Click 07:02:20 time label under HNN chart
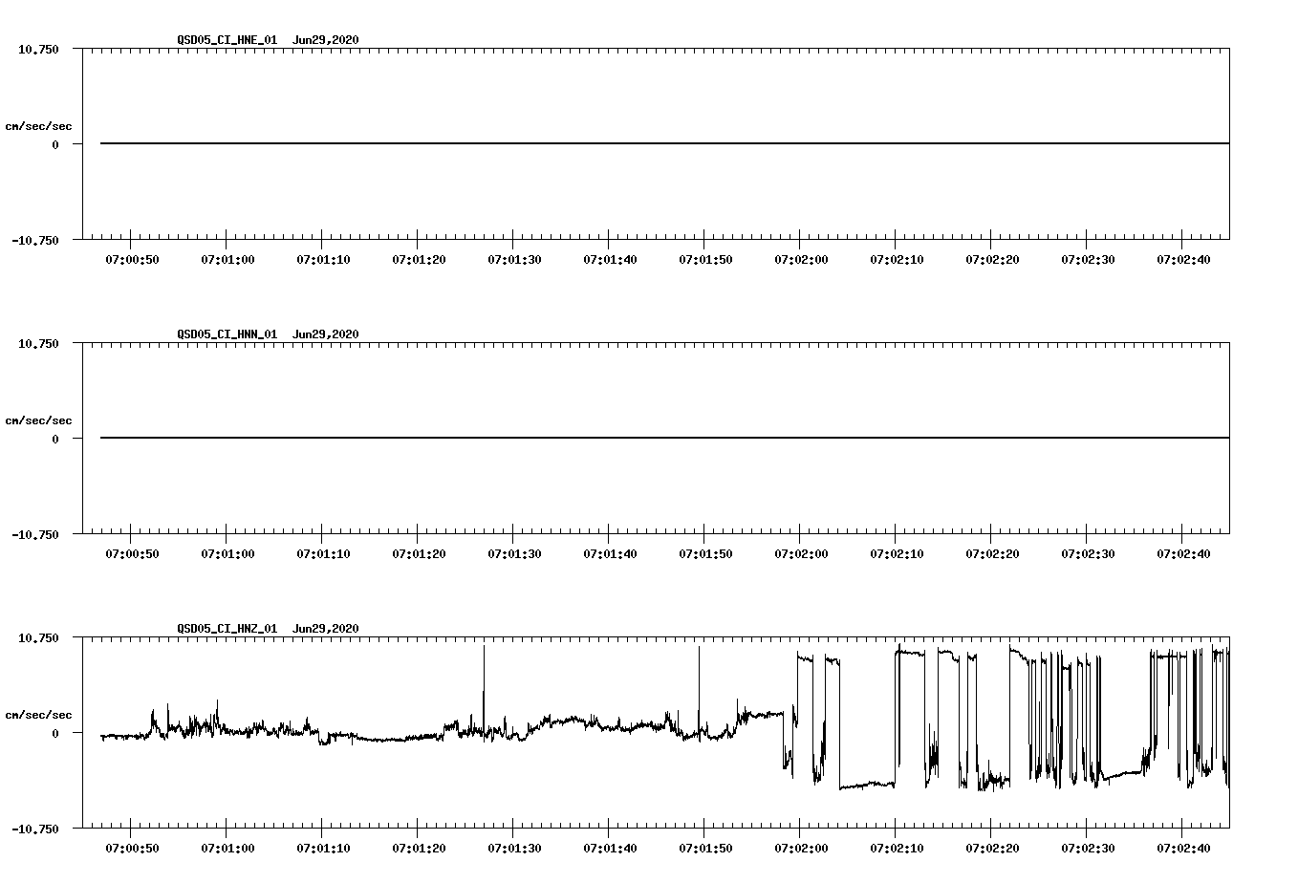This screenshot has height=883, width=1298. click(x=992, y=554)
